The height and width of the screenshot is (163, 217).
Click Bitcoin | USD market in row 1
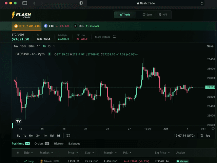[x=50, y=161]
